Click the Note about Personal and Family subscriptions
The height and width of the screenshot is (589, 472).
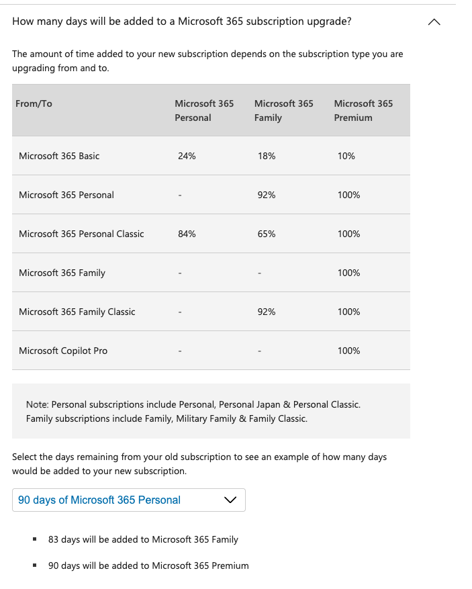[x=193, y=411]
